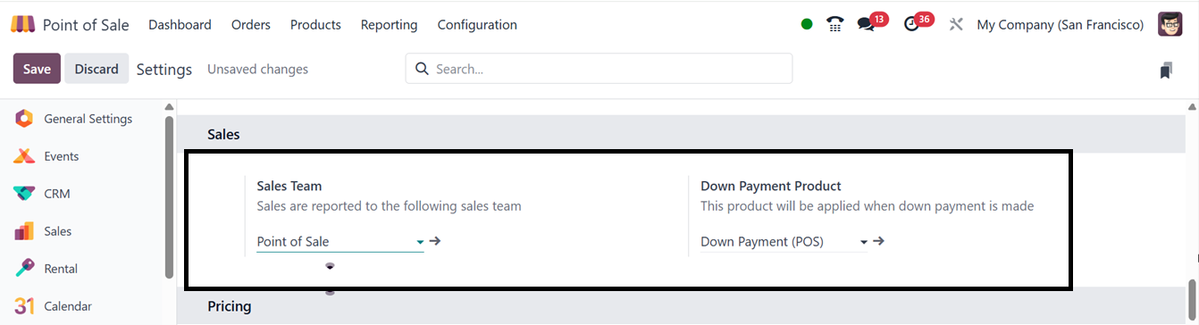Open the My Company (San Francisco) switcher
This screenshot has width=1199, height=325.
coord(1061,25)
